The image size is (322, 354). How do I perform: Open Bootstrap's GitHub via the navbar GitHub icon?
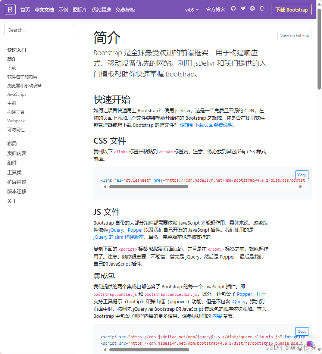coord(233,9)
